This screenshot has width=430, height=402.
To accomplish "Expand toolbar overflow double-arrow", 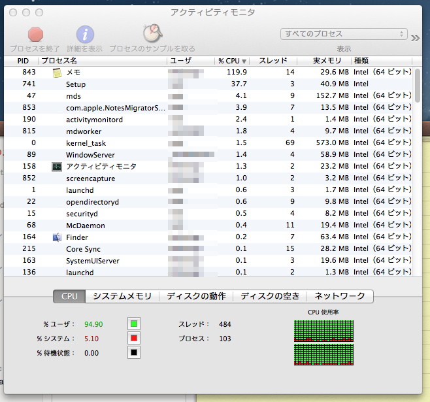I will tap(415, 38).
